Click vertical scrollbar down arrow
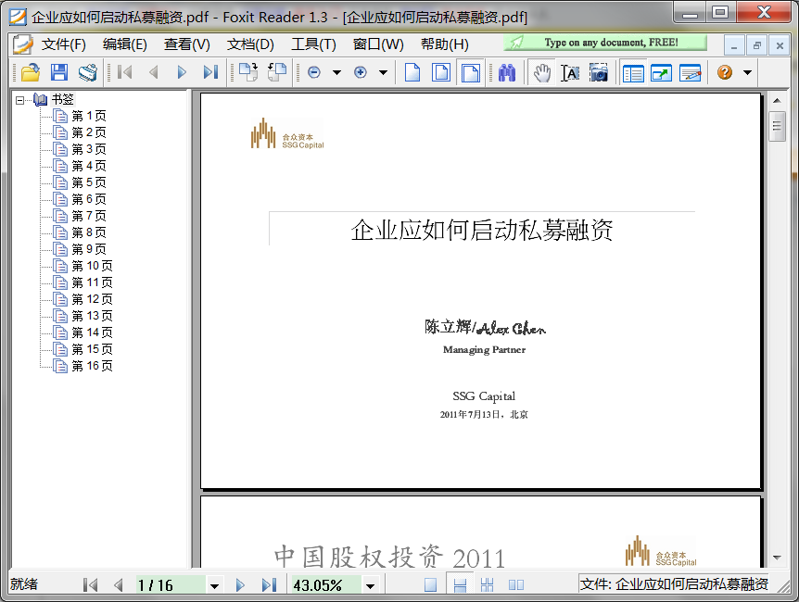Screen dimensions: 799x602 tap(777, 558)
